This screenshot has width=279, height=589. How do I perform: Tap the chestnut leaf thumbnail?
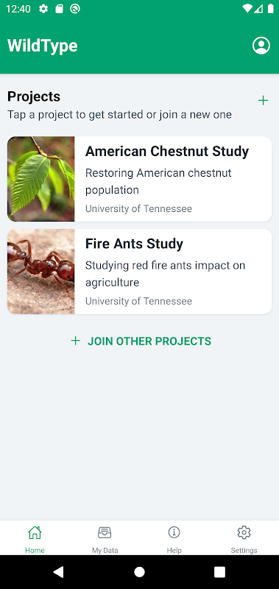[x=41, y=179]
